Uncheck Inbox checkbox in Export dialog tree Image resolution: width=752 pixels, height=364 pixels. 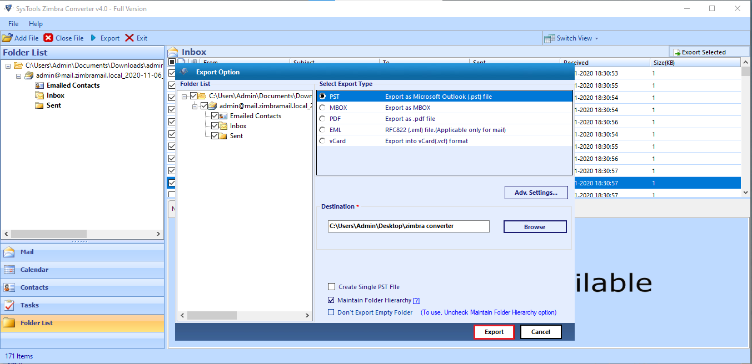[215, 126]
